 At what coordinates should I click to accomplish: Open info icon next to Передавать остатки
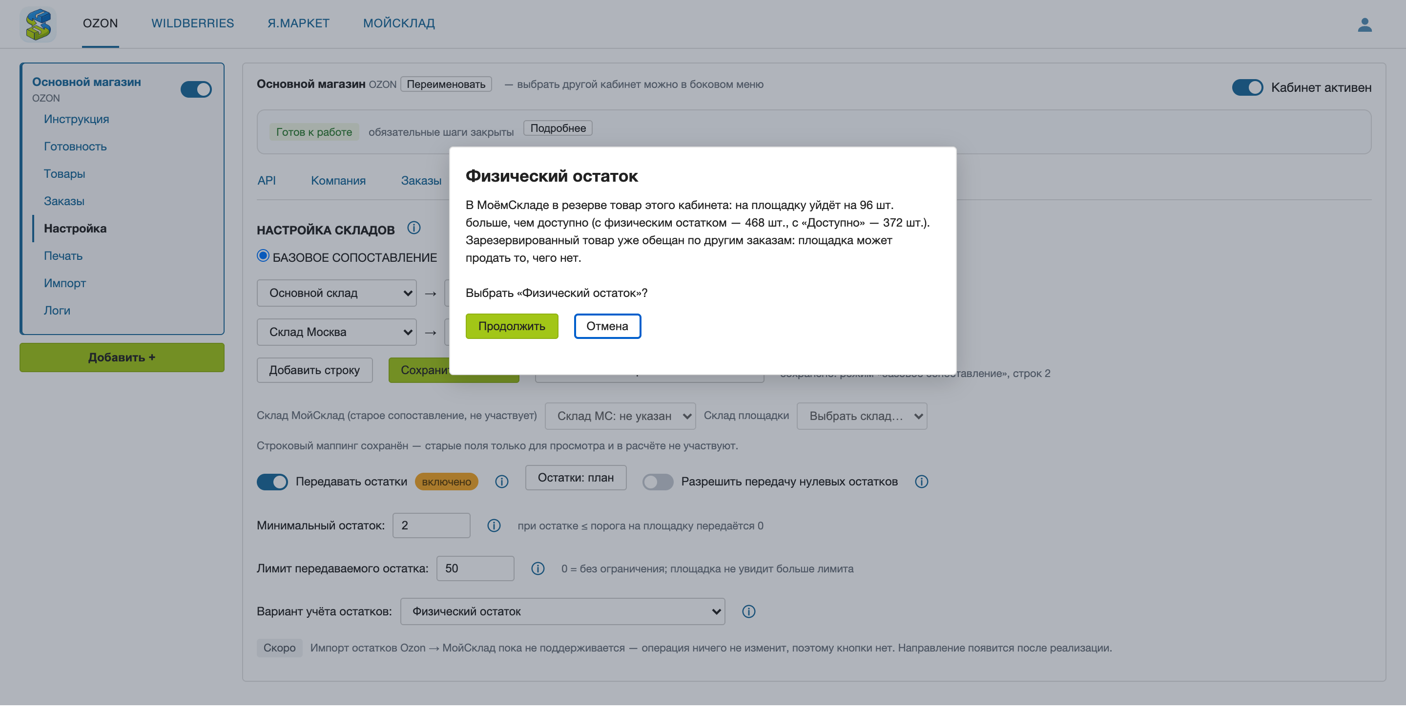[501, 481]
